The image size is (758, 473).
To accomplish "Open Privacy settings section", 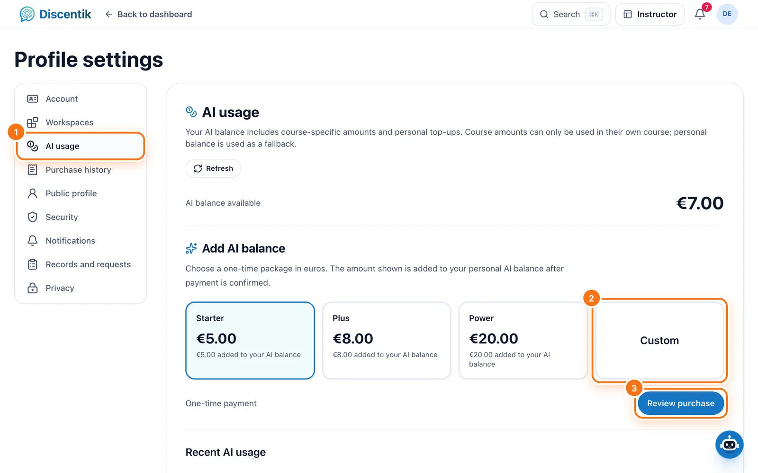I will [81, 288].
